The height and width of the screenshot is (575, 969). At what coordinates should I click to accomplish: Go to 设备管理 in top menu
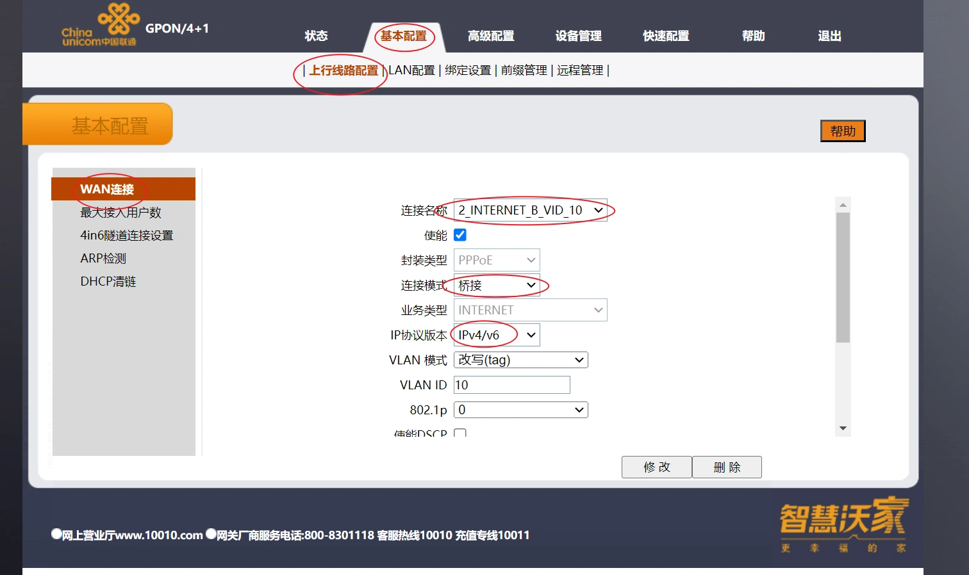(x=578, y=36)
